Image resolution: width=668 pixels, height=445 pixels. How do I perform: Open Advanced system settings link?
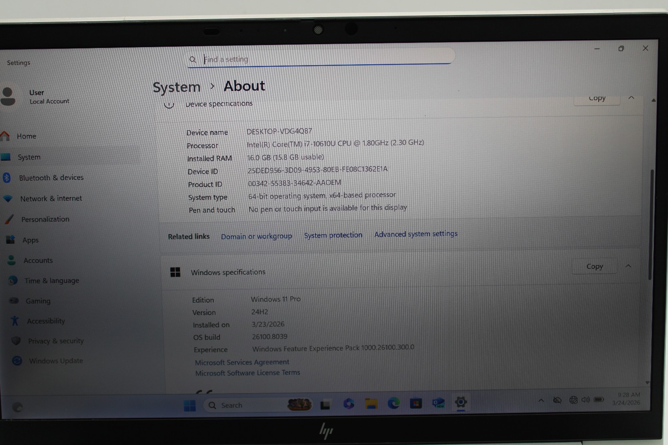416,234
